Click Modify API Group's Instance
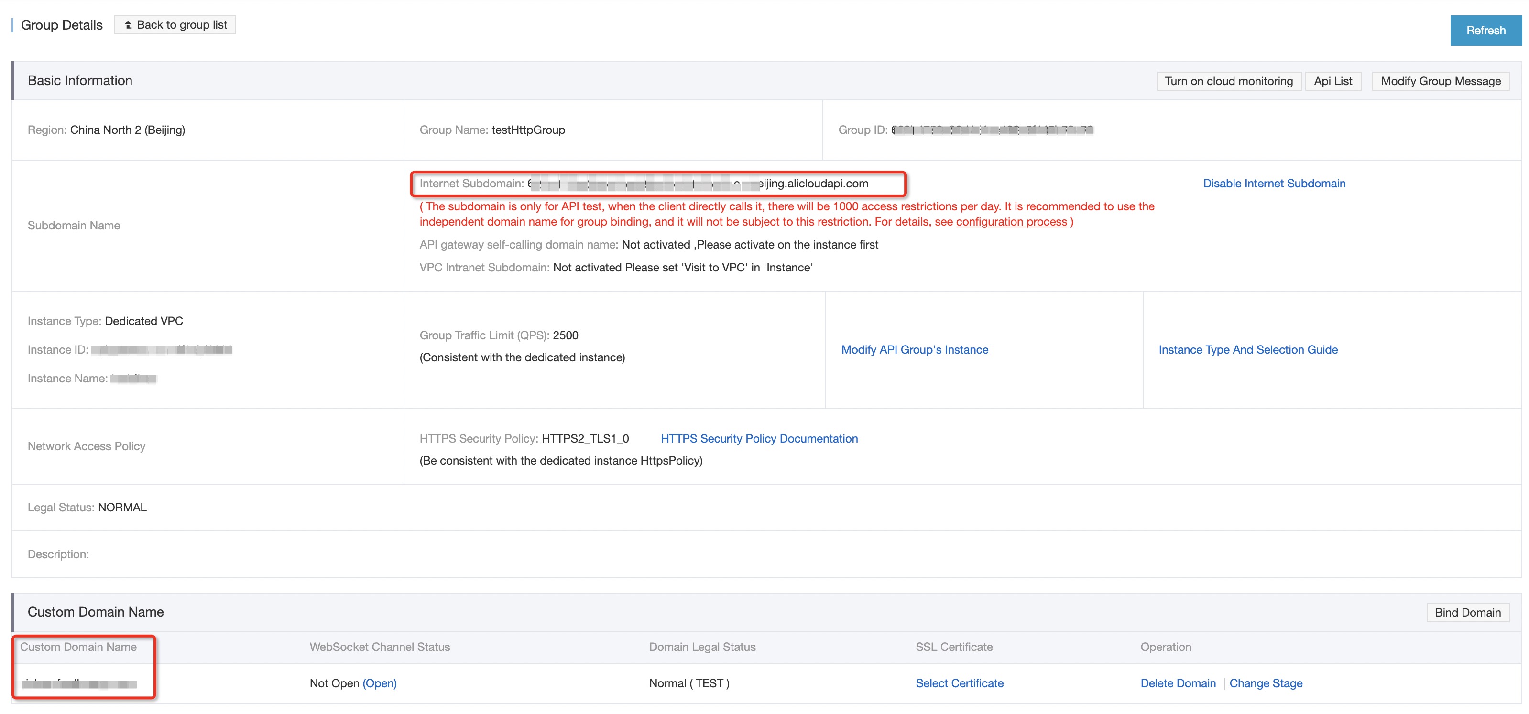The image size is (1529, 714). tap(914, 349)
